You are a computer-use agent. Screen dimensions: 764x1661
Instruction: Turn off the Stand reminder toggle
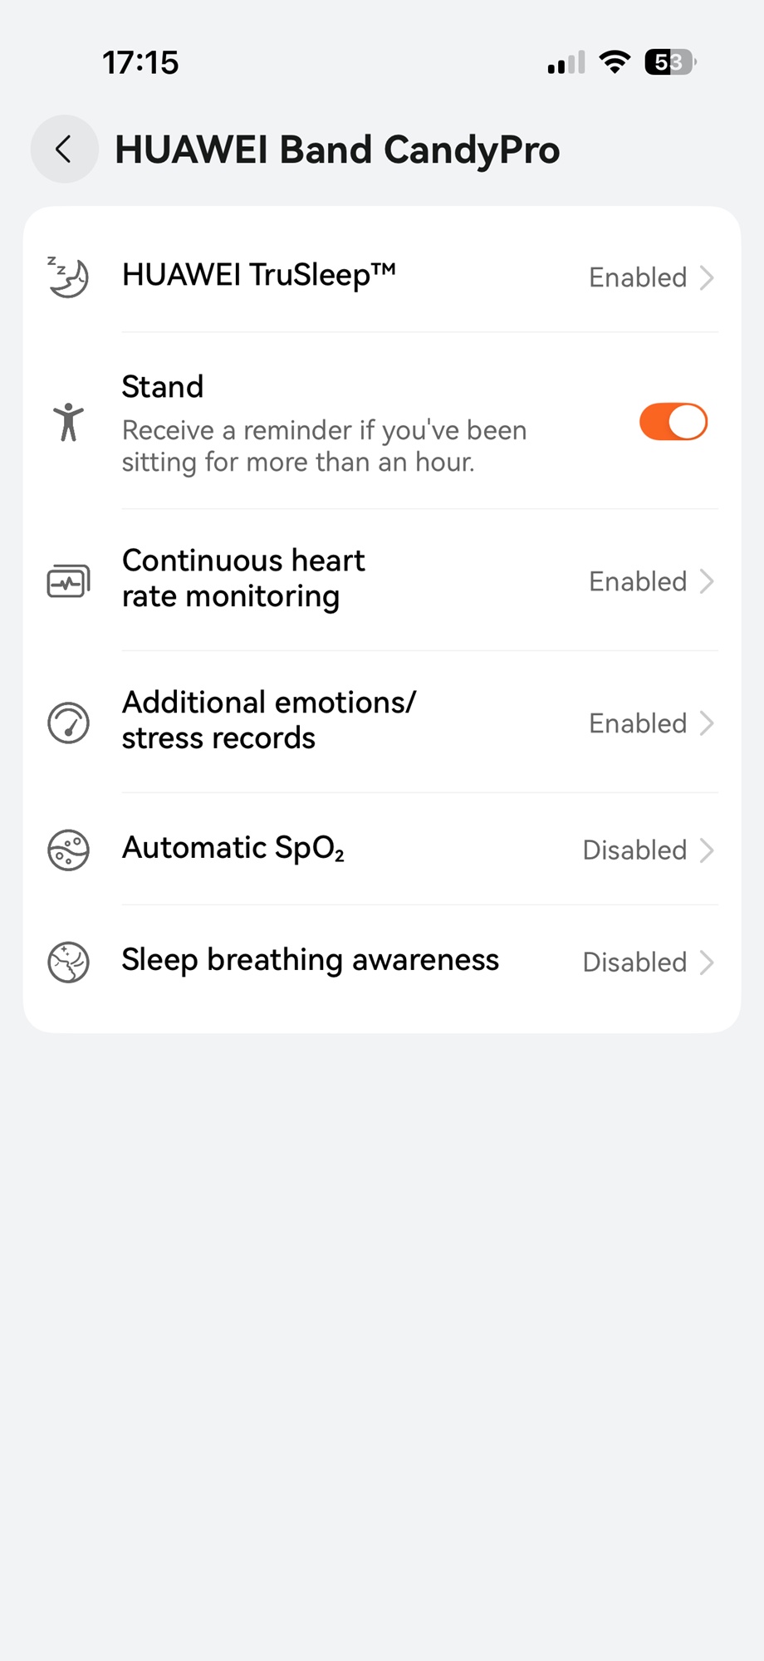pos(673,422)
